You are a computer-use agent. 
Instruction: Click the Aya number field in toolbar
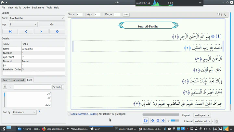[97, 15]
